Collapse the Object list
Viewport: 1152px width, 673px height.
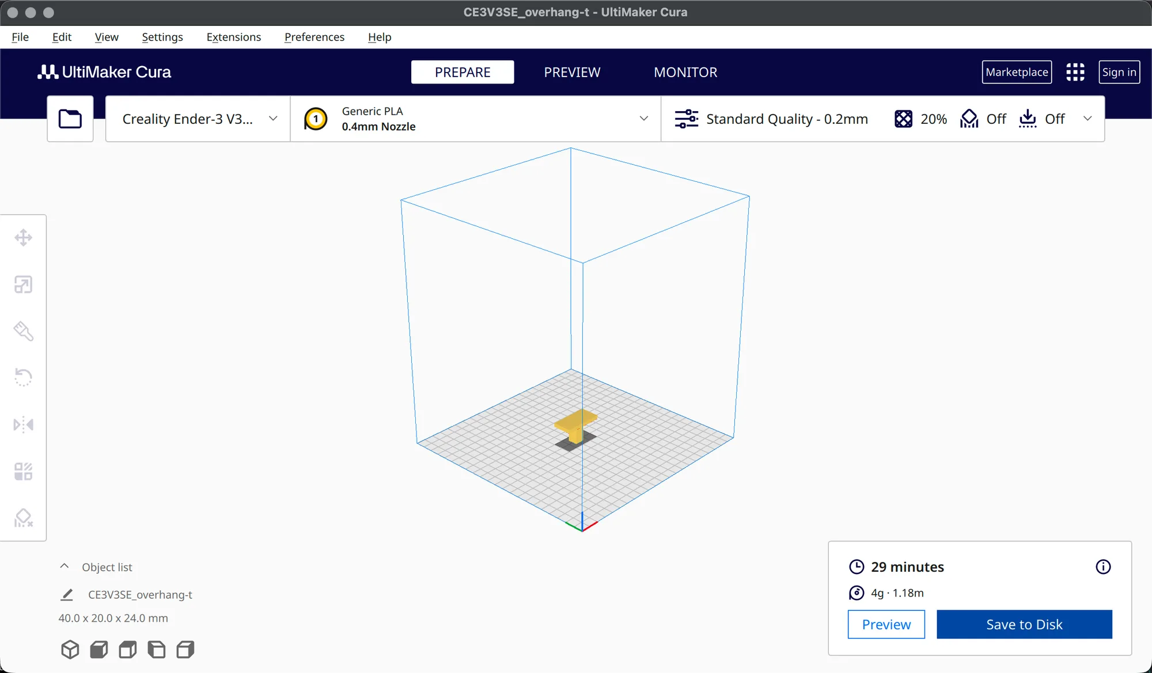(65, 566)
